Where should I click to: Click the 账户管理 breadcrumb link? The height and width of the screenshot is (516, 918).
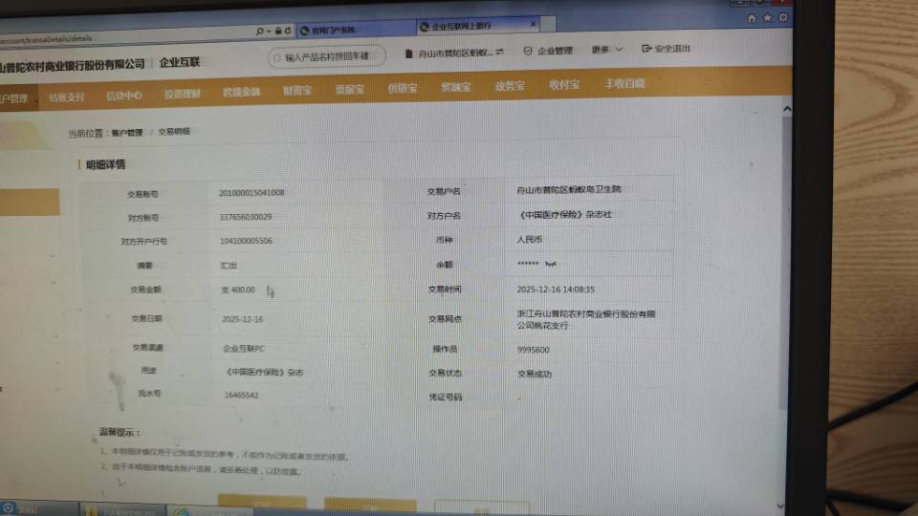pyautogui.click(x=127, y=132)
